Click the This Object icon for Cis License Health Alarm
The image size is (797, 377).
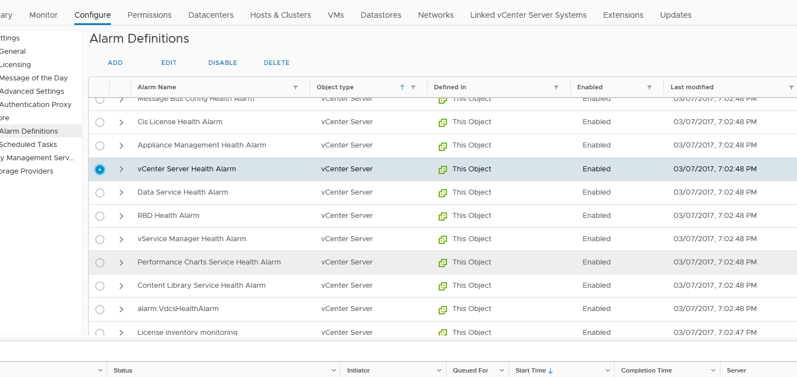coord(443,122)
